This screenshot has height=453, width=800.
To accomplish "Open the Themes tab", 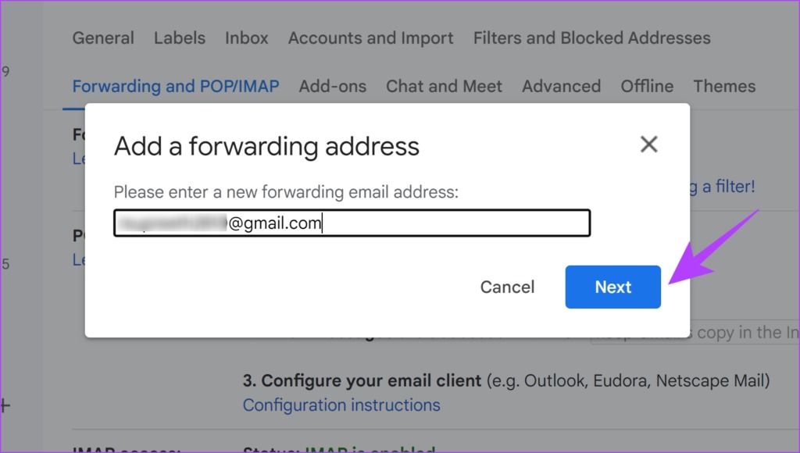I will [x=724, y=87].
